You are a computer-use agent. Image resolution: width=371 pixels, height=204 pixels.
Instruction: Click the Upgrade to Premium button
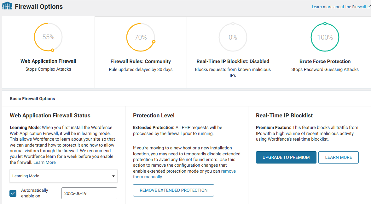click(286, 157)
